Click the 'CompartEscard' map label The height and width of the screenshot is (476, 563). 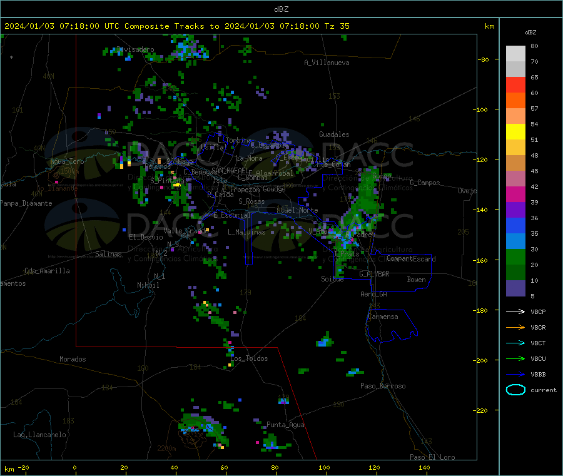pos(411,258)
